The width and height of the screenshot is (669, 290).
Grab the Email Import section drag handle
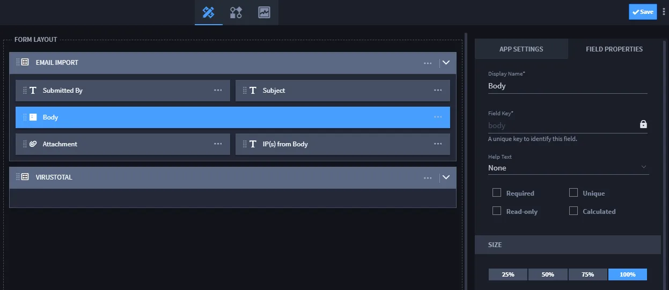[18, 62]
